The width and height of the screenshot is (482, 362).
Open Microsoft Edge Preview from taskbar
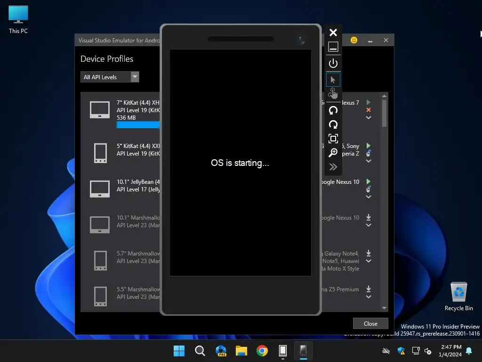point(221,351)
